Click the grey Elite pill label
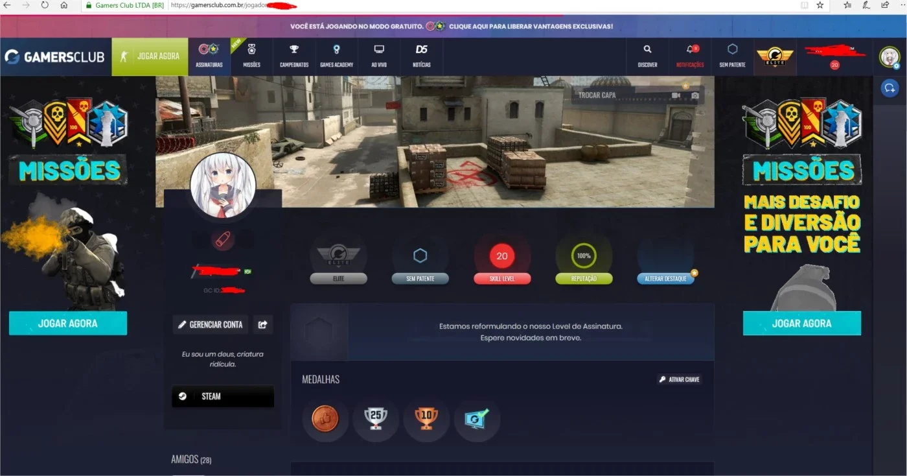The image size is (907, 476). pyautogui.click(x=338, y=279)
